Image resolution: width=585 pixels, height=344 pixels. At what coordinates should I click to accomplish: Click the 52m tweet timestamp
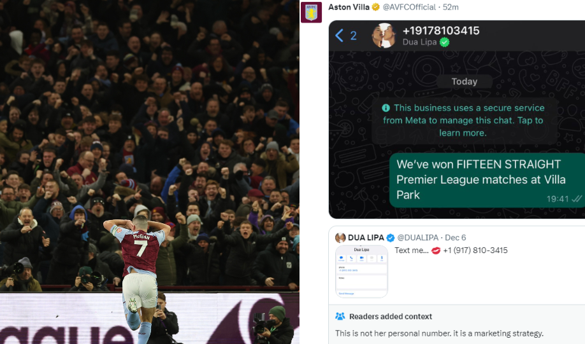coord(451,7)
